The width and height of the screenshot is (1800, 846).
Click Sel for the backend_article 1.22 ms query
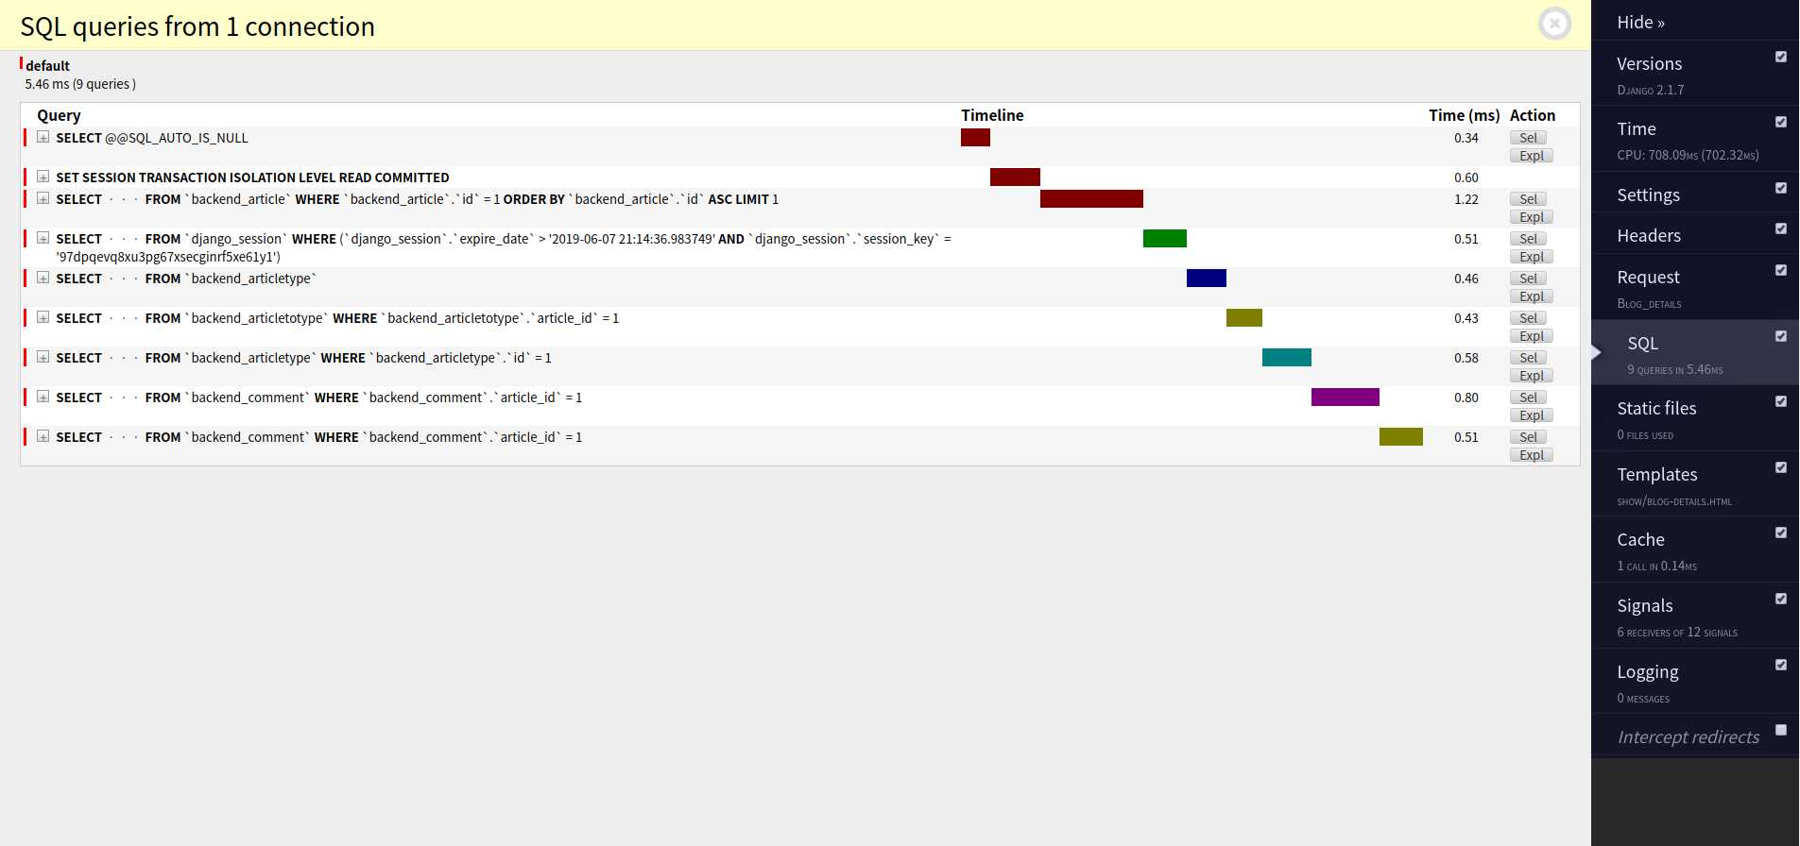[1528, 199]
